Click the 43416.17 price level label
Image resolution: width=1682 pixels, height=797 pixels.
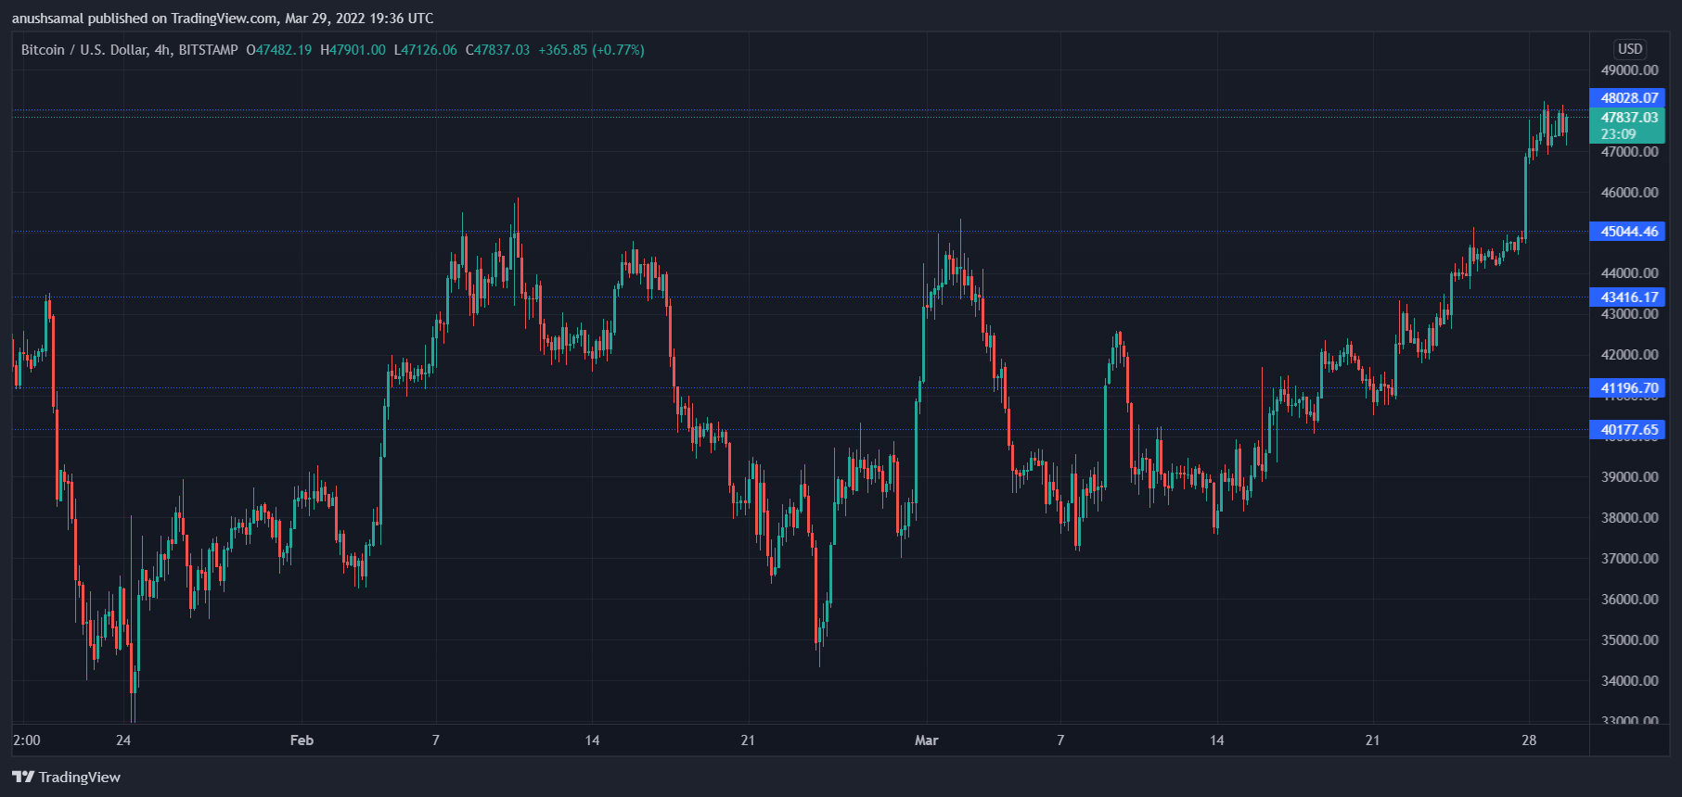coord(1628,297)
